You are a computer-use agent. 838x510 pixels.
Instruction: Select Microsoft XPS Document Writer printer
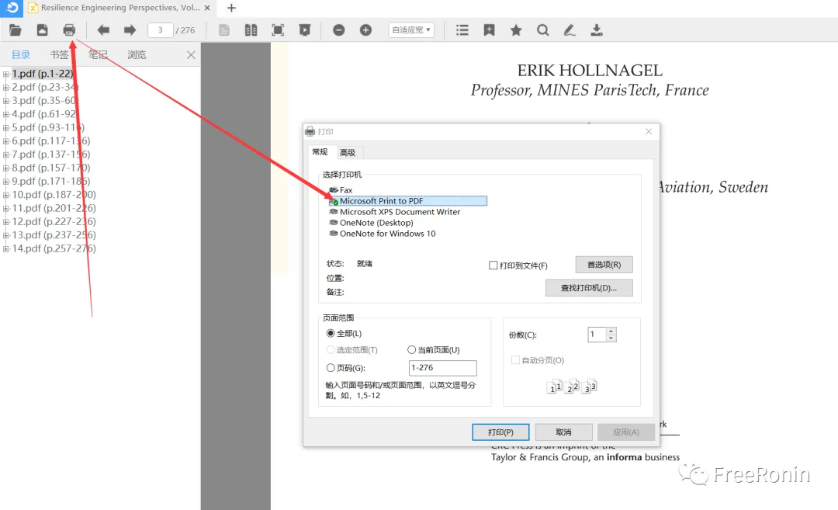coord(395,212)
